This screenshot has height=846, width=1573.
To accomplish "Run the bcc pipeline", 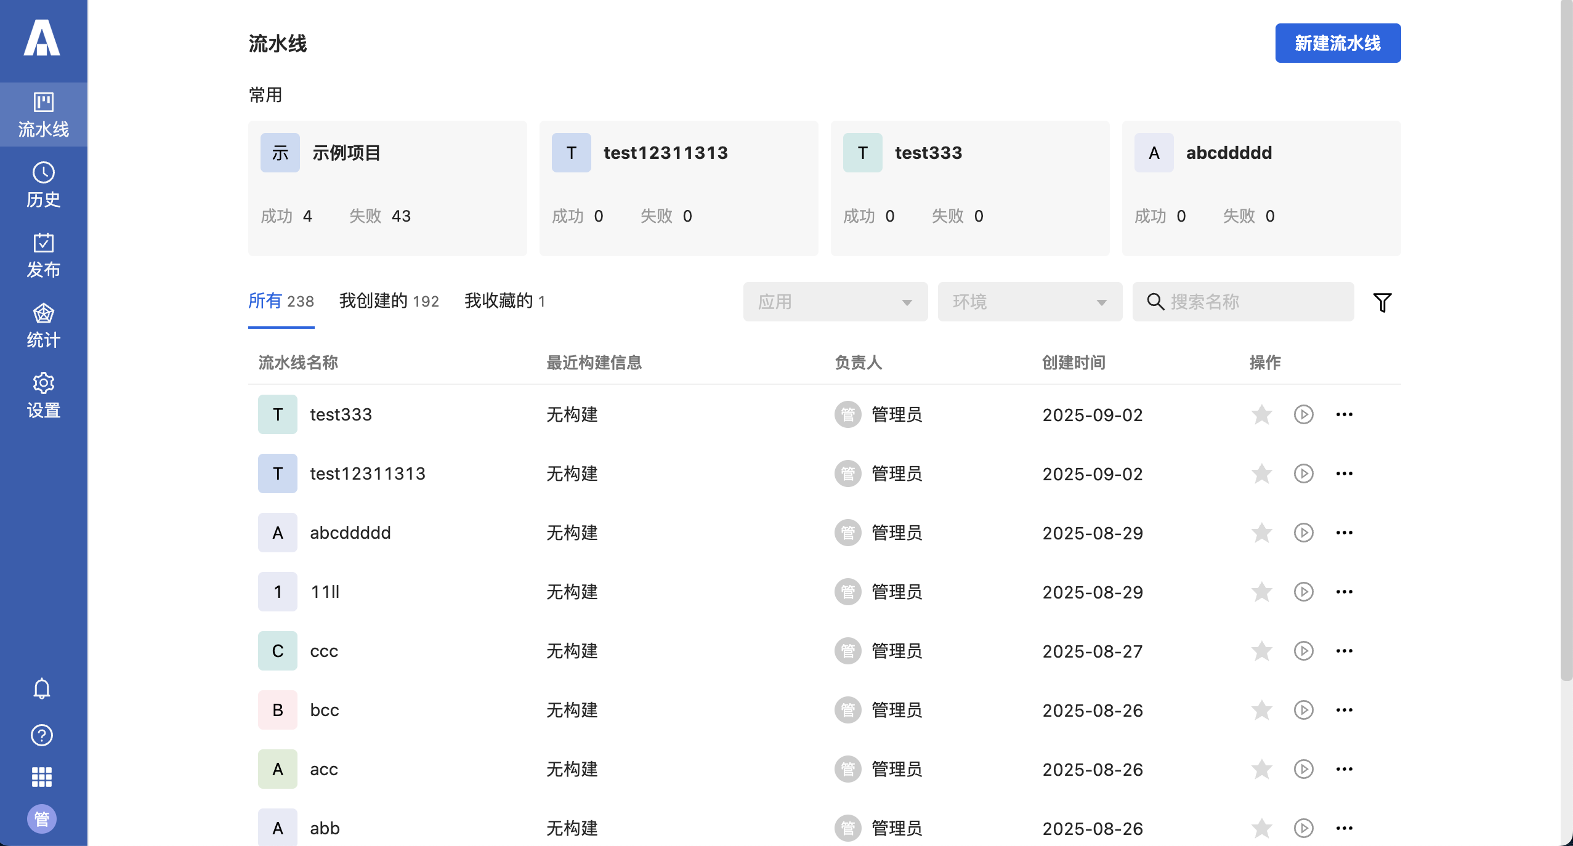I will (x=1303, y=710).
